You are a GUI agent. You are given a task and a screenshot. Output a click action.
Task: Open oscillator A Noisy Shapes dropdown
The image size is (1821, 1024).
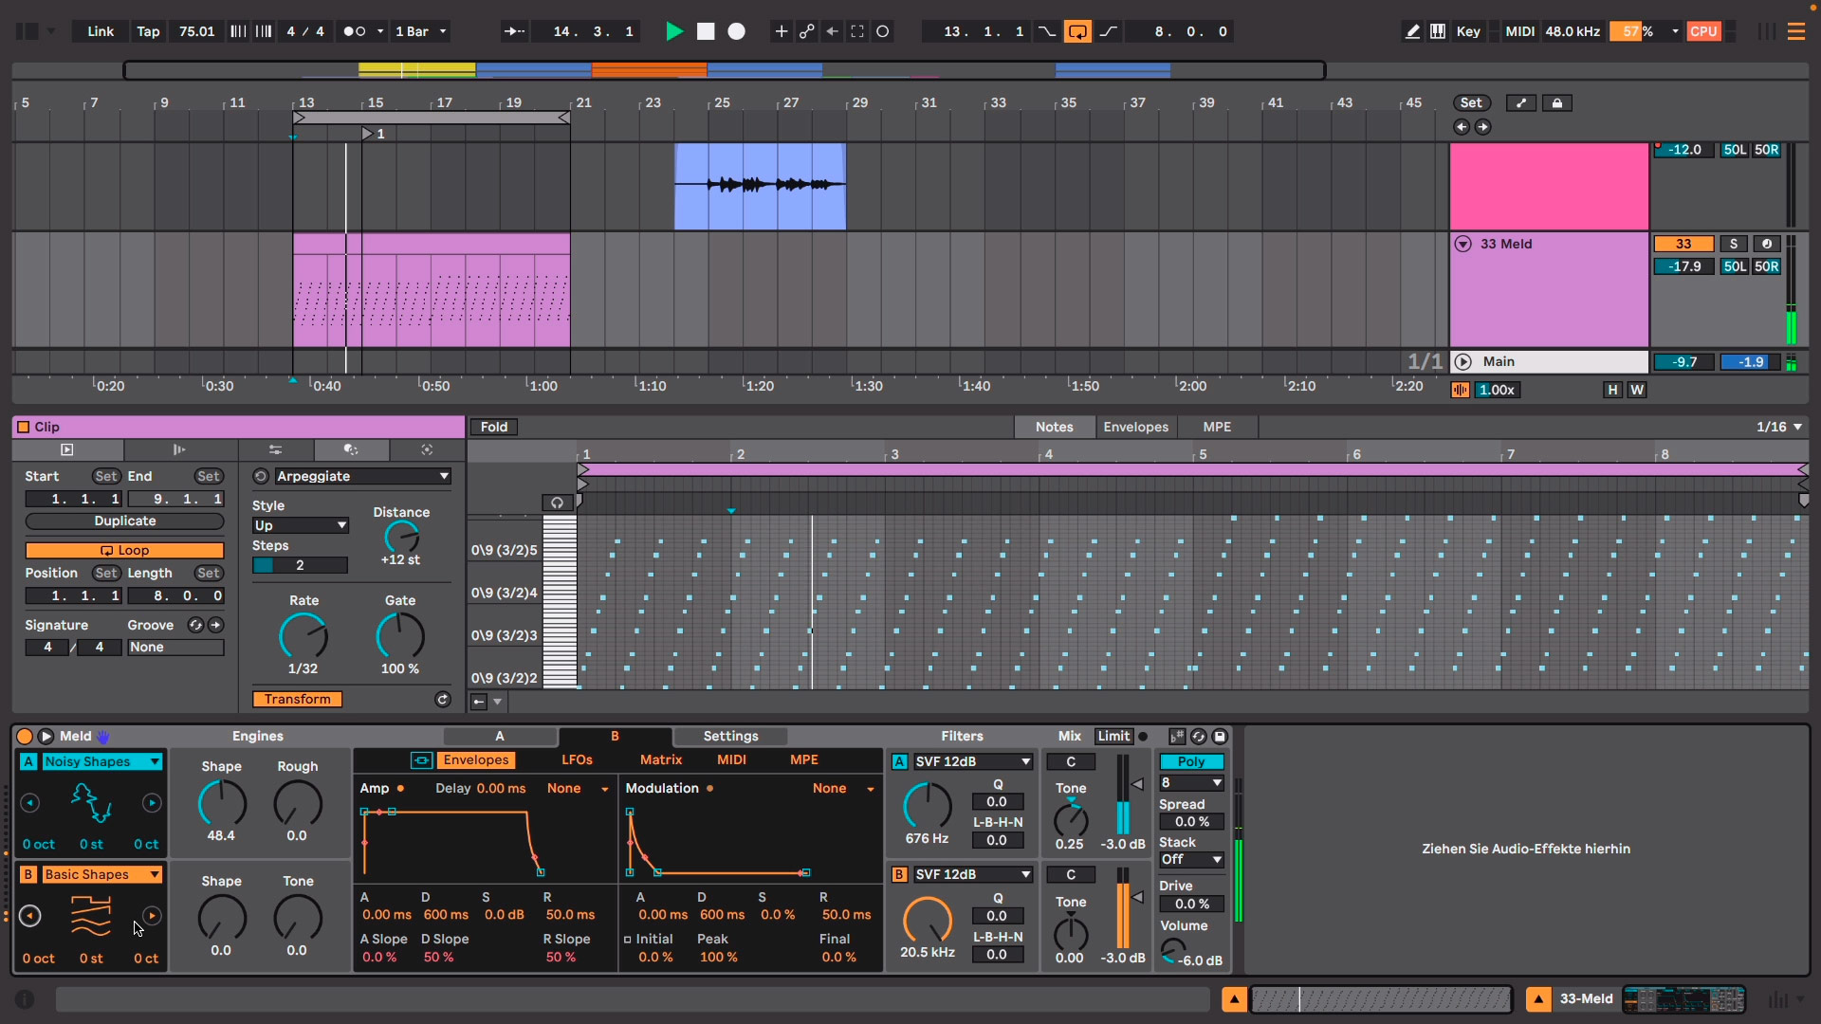101,761
